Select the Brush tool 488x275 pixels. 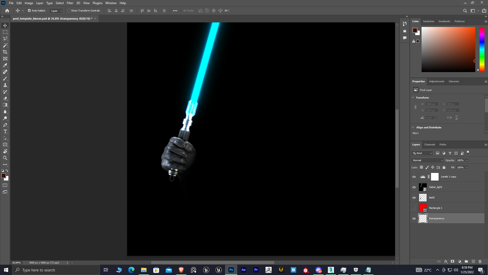coord(5,78)
